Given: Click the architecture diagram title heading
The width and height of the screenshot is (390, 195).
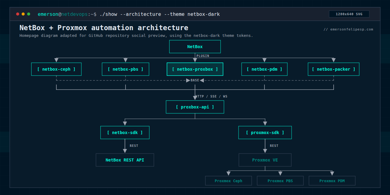Looking at the screenshot, I should [104, 28].
